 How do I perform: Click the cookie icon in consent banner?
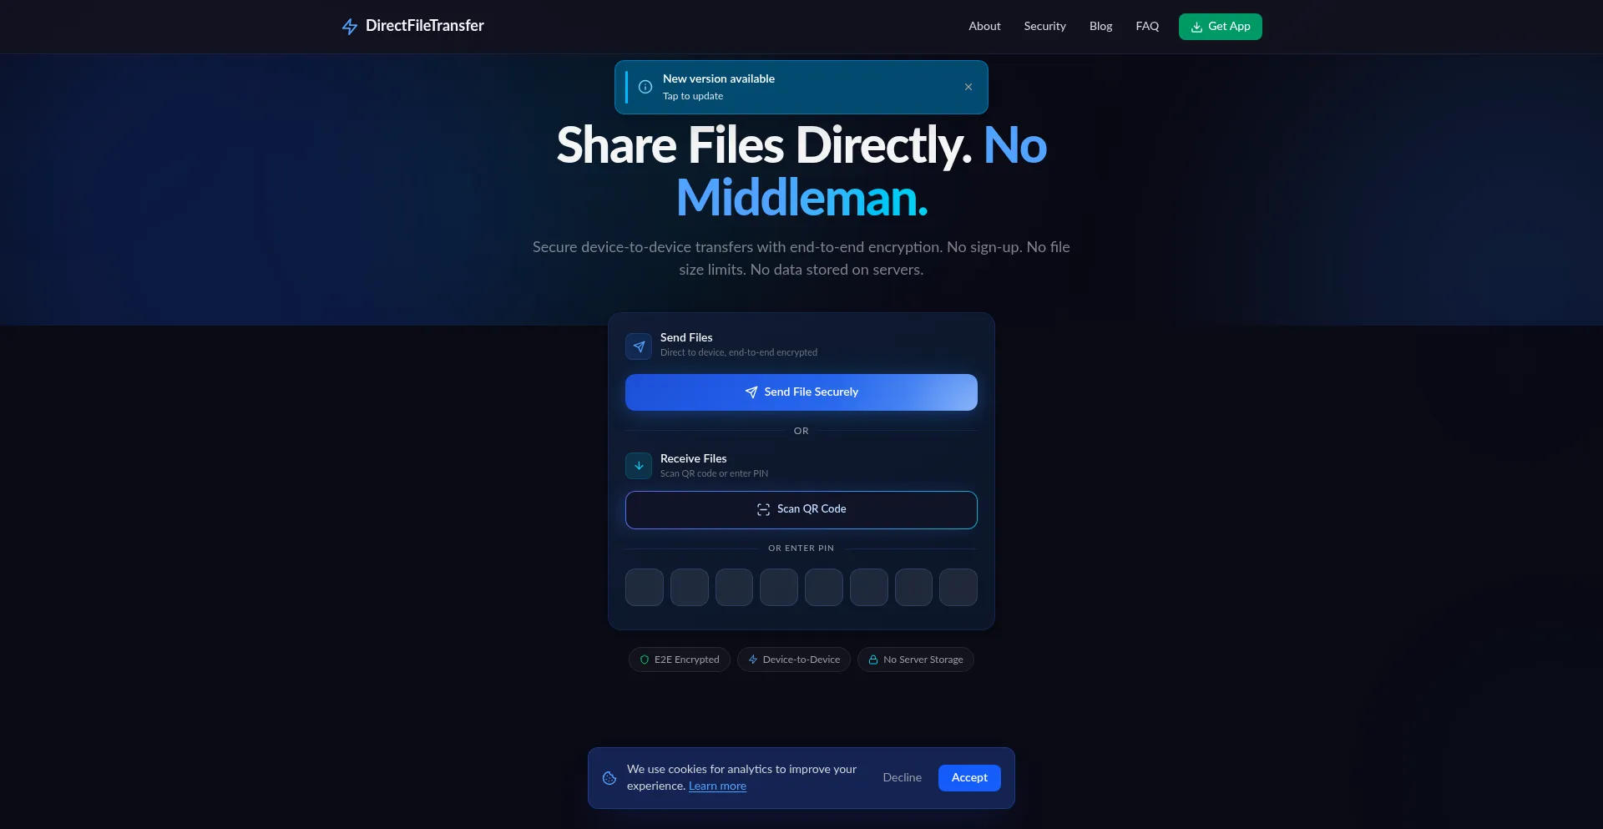[x=609, y=778]
